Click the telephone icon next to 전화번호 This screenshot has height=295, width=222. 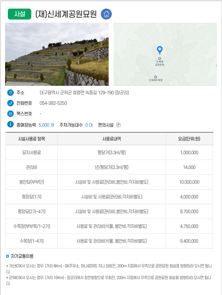tap(11, 103)
